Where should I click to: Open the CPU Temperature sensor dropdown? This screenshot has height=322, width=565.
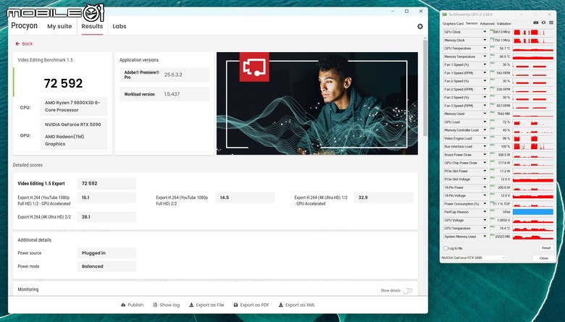tap(485, 229)
